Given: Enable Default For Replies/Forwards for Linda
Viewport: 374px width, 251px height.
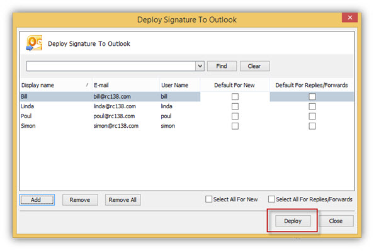Looking at the screenshot, I should pos(312,106).
